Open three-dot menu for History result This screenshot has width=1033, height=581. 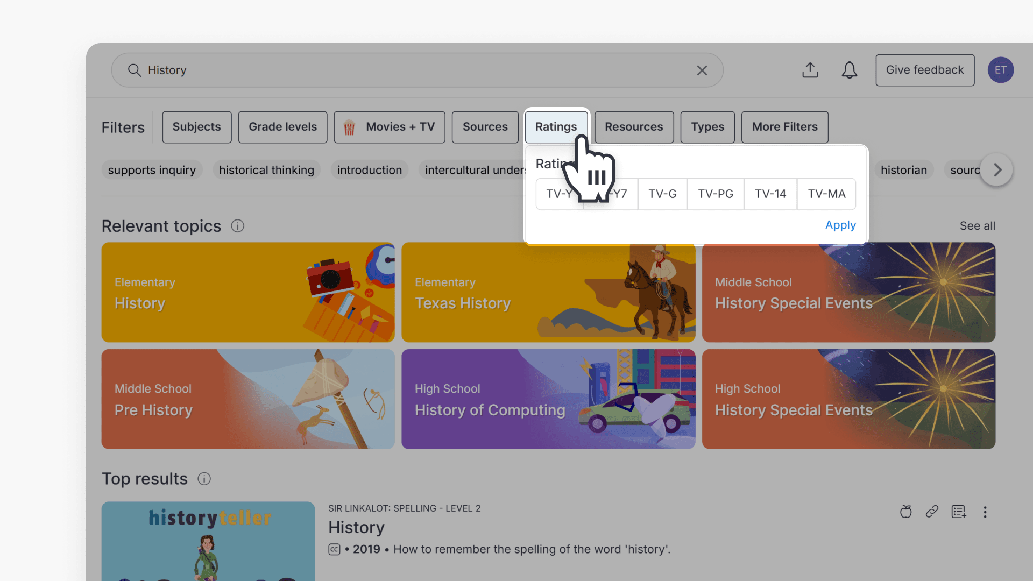[985, 512]
